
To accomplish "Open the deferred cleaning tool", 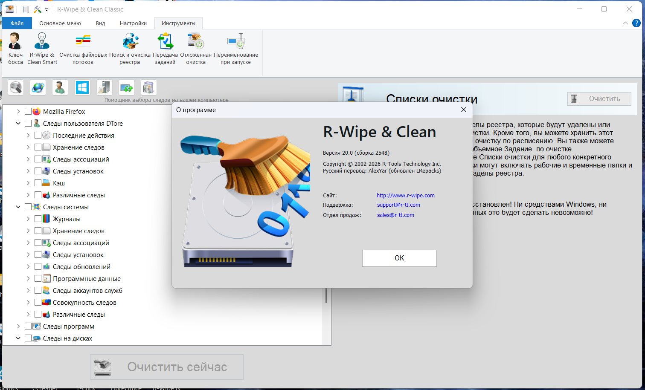I will (195, 49).
